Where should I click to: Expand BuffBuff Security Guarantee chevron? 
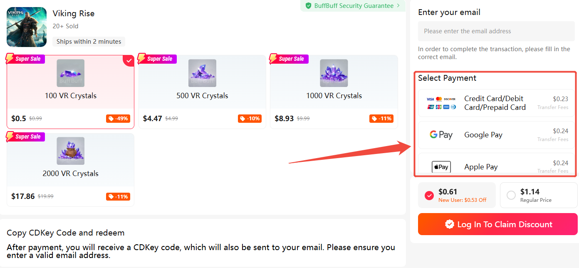[398, 6]
